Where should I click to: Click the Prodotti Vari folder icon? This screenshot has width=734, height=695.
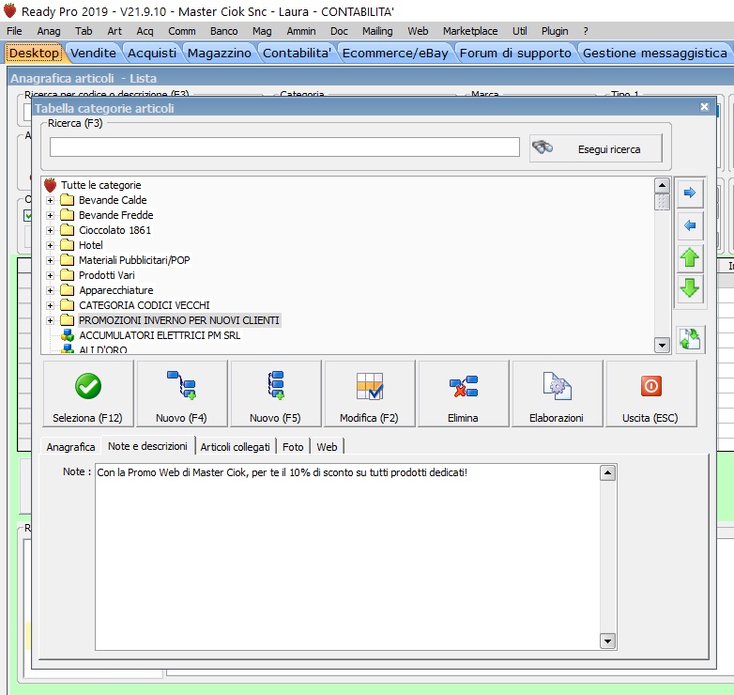(x=67, y=275)
